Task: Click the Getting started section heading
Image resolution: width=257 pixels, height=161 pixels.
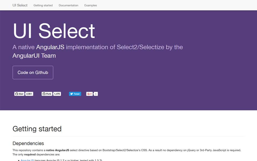Action: 37,129
